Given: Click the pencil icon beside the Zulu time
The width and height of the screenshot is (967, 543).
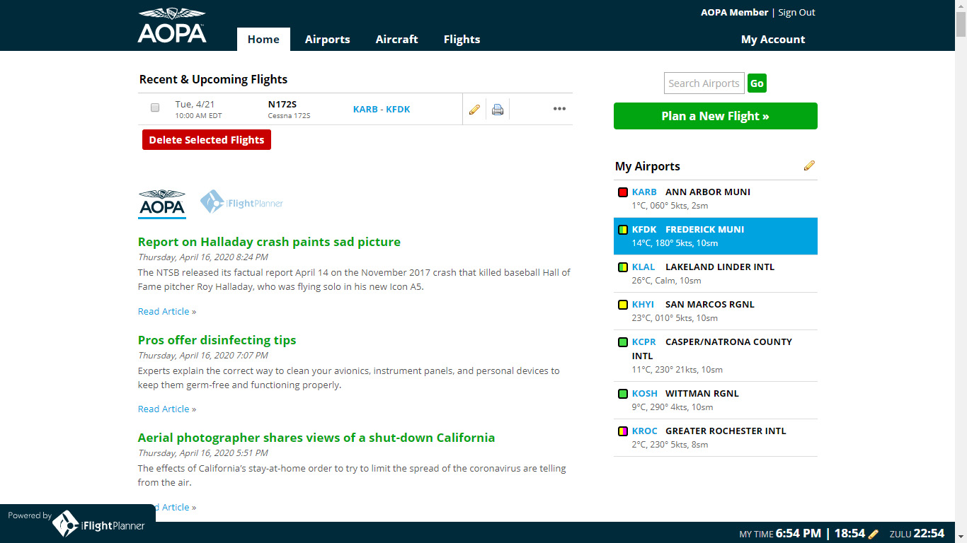Looking at the screenshot, I should (x=872, y=534).
